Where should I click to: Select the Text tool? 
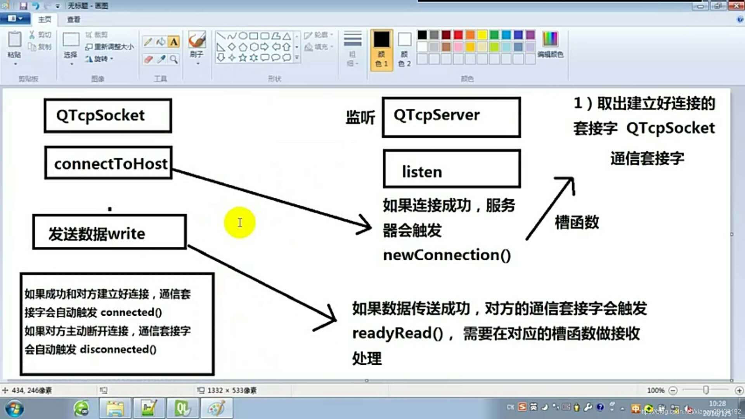[174, 42]
